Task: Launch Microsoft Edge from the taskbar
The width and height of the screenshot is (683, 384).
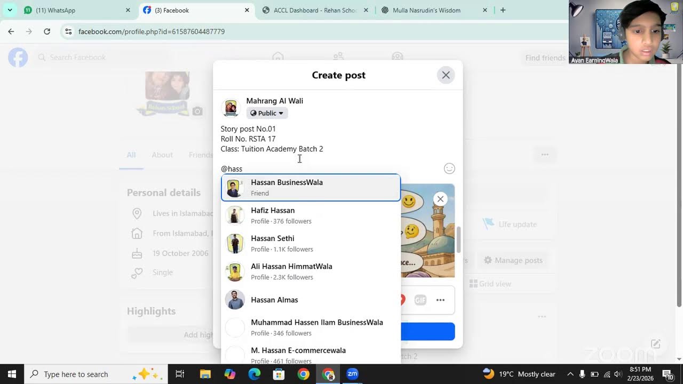Action: point(255,374)
